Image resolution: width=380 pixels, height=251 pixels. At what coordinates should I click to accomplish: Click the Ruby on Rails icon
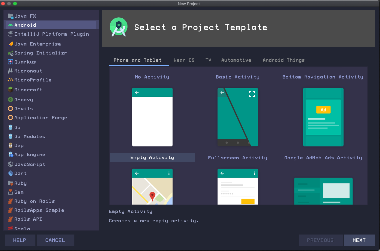(x=10, y=201)
